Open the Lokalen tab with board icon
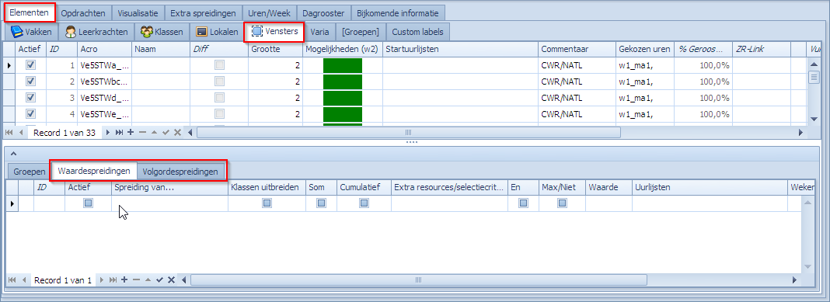Screen dimensions: 830x302 click(217, 32)
